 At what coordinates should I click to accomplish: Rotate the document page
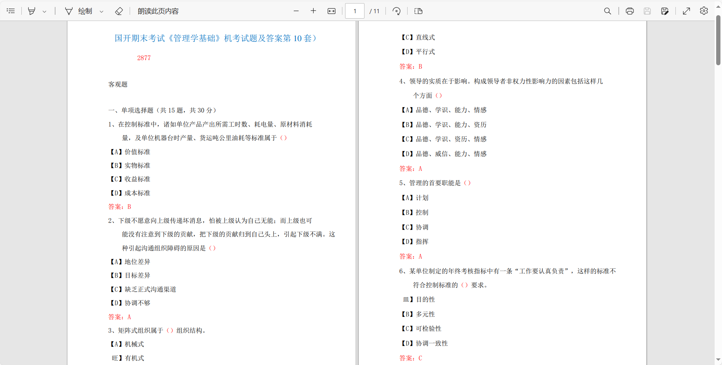[396, 11]
